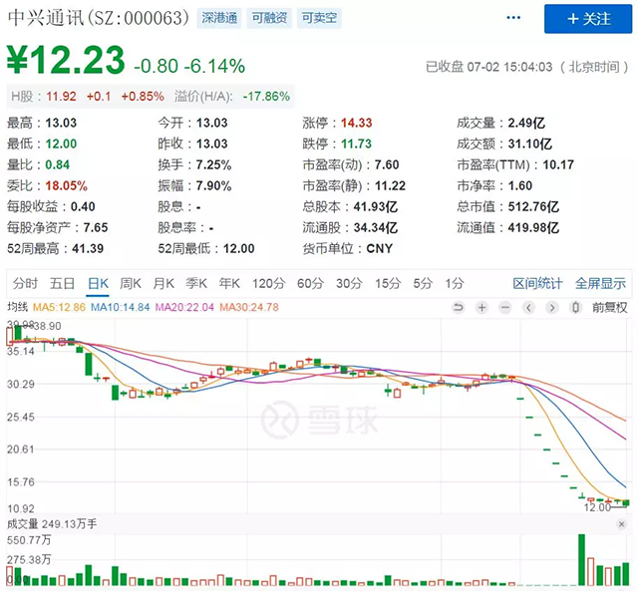Click the chart reset undo arrow icon
Image resolution: width=638 pixels, height=591 pixels.
459,308
